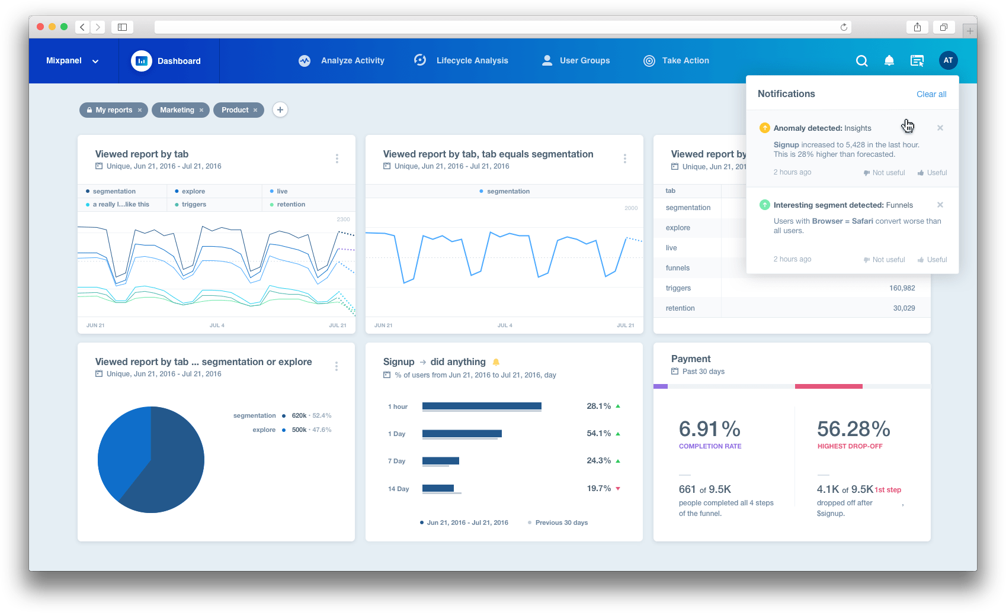The image size is (1006, 613).
Task: Click the red highest drop-off bar segment
Action: pyautogui.click(x=828, y=386)
